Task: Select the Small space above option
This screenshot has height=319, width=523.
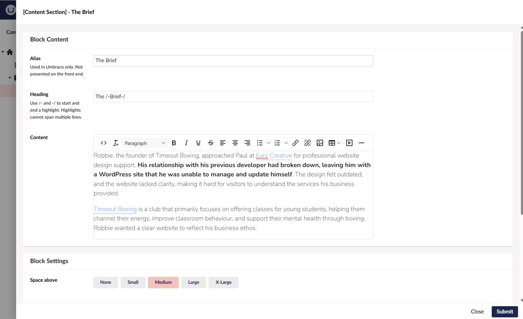Action: [133, 282]
